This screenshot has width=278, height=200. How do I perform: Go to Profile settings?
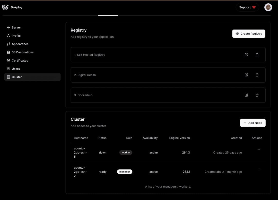click(16, 36)
